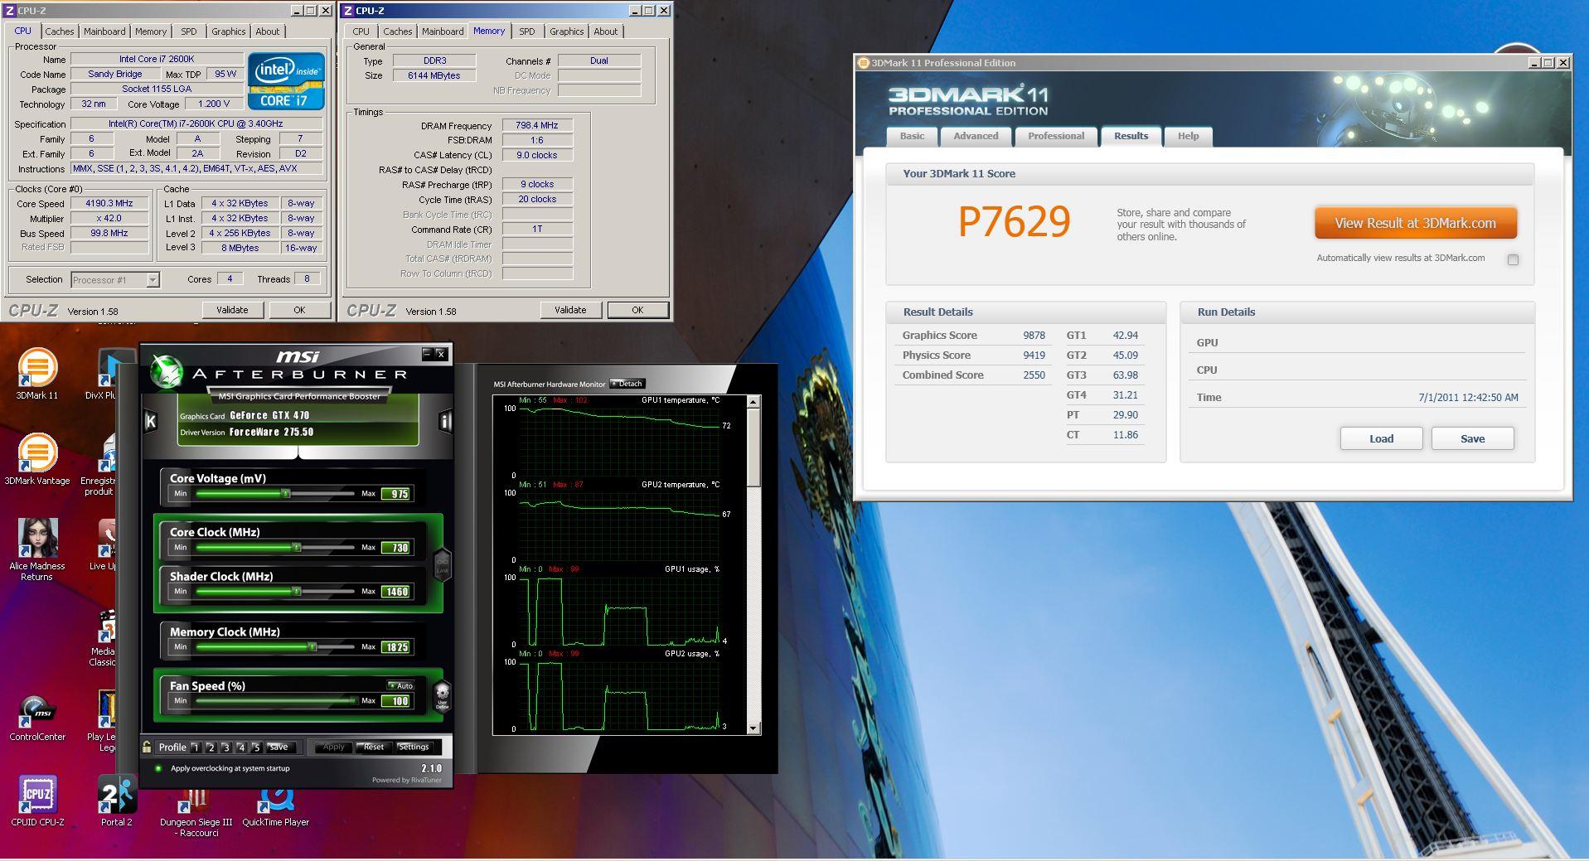Viewport: 1589px width, 861px height.
Task: Open the Help tab in 3DMark 11
Action: (1188, 137)
